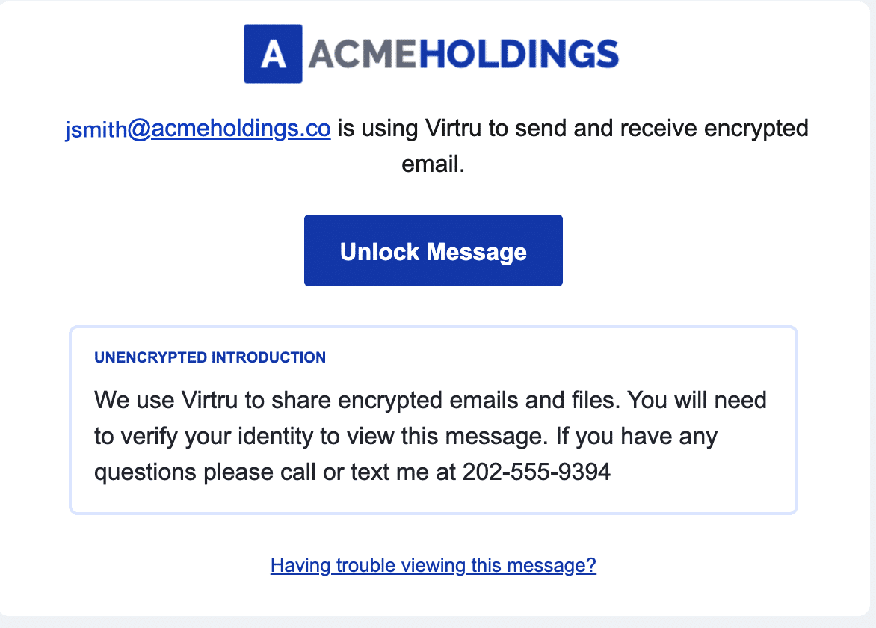
Task: Click the acmeholdings.co domain of the address link
Action: [x=241, y=129]
